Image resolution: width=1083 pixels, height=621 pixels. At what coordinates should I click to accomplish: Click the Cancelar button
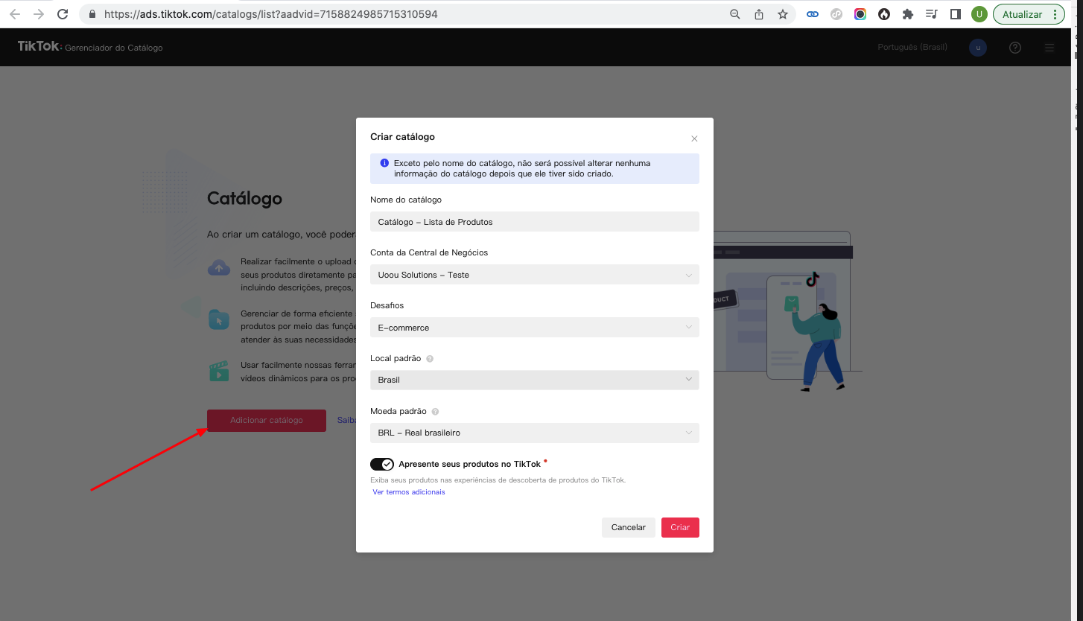click(x=629, y=527)
